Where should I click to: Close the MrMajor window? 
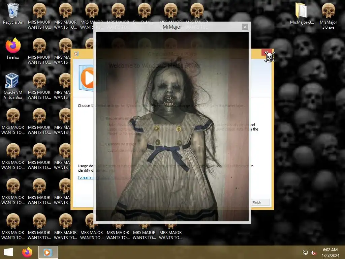(245, 27)
